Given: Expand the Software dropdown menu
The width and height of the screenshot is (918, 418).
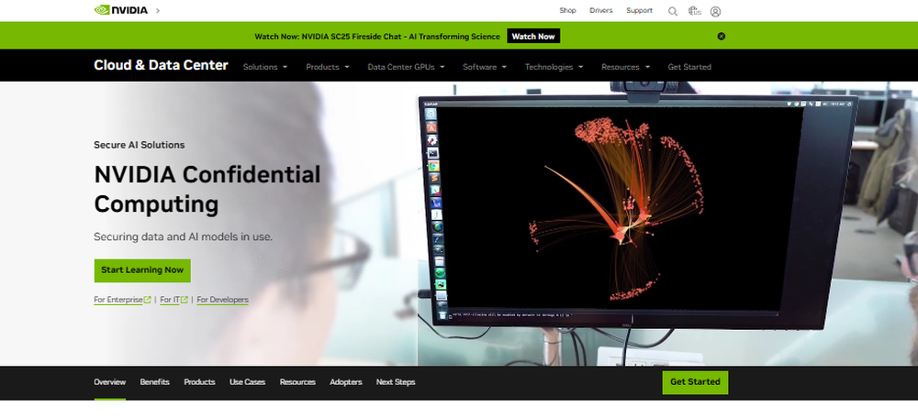Looking at the screenshot, I should click(x=484, y=67).
